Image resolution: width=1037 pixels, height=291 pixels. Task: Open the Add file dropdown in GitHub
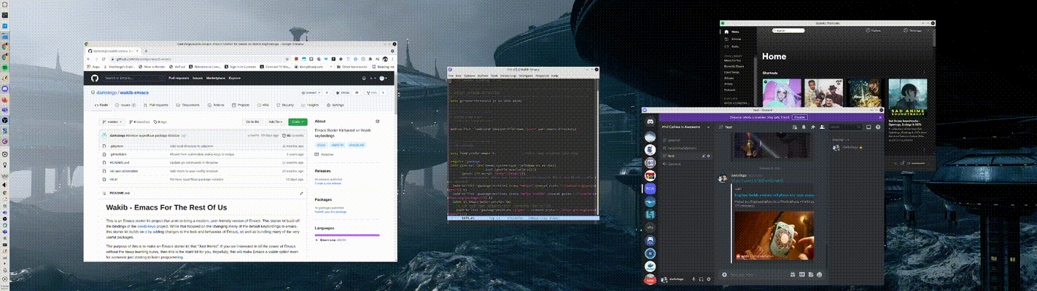coord(275,121)
